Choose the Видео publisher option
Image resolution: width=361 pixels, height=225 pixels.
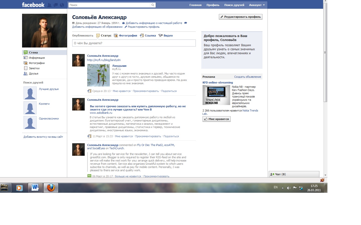(x=166, y=35)
